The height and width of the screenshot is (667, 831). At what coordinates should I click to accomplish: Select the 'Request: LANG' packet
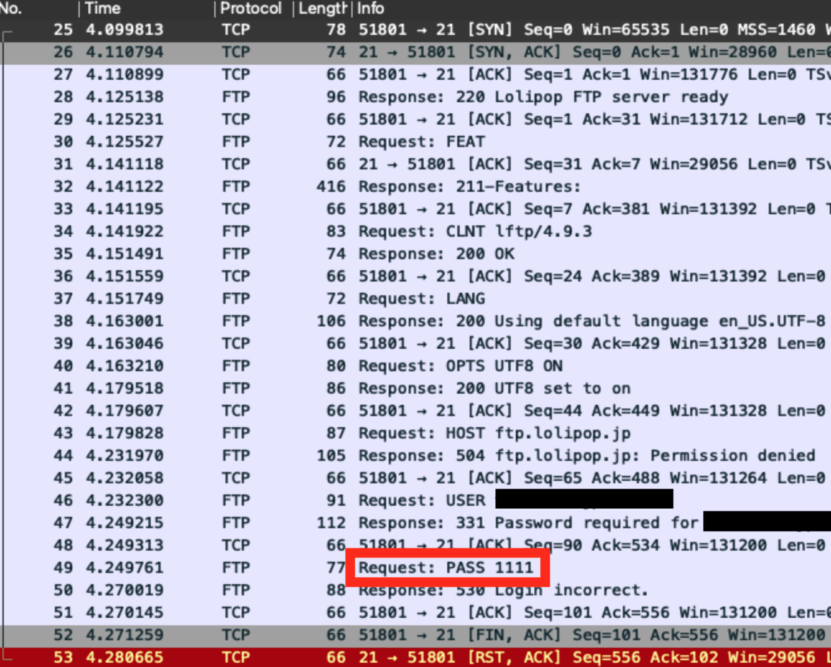tap(415, 299)
